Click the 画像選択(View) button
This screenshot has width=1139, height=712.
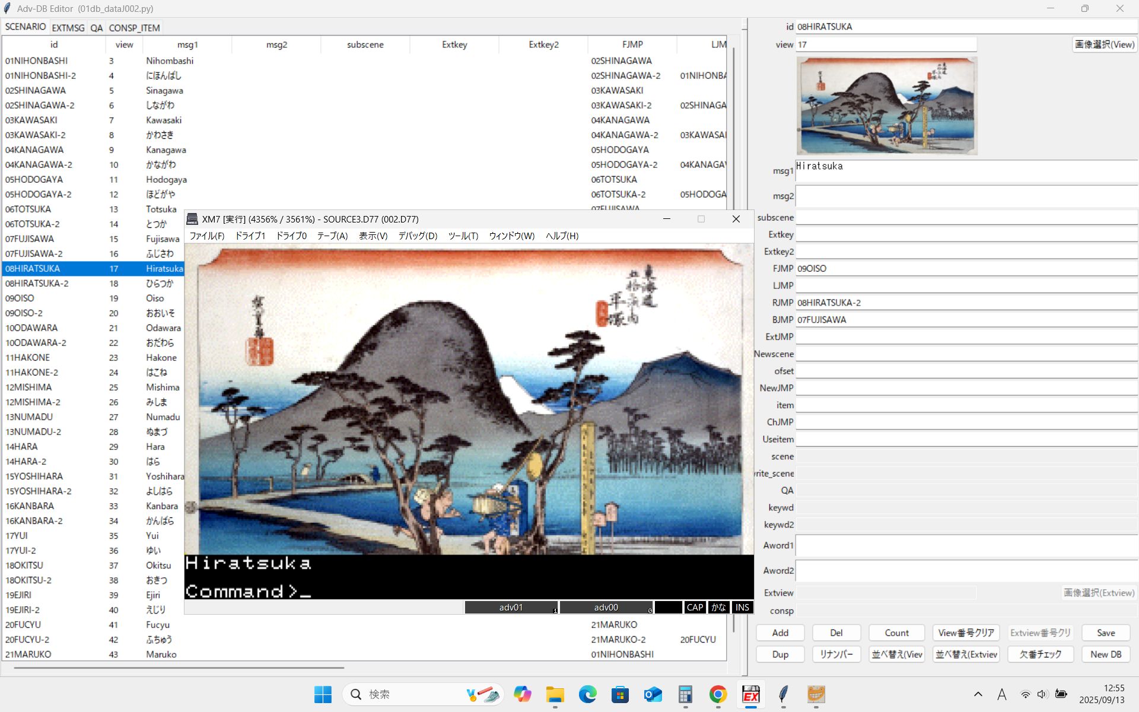click(1105, 44)
